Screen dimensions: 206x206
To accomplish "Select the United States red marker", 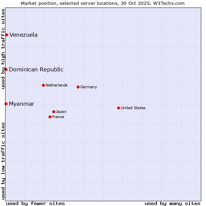I will pos(118,108).
